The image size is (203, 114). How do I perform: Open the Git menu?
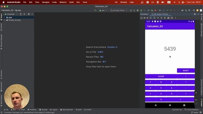tap(116, 2)
